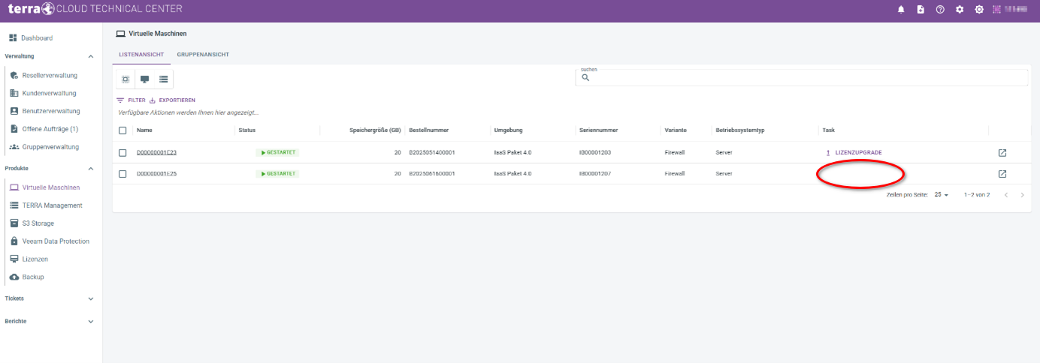Click the select-all frame toolbar icon
Image resolution: width=1040 pixels, height=363 pixels.
(125, 79)
